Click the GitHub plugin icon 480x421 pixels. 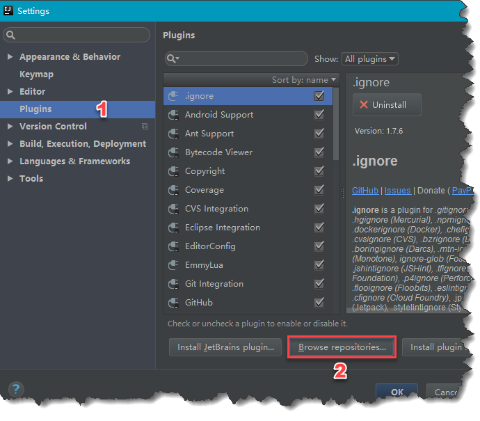pos(174,303)
